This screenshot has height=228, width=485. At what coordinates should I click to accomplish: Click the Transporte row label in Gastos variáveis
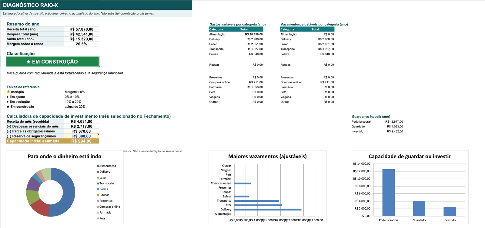[216, 49]
